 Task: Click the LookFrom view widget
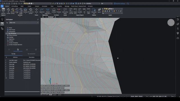click(171, 22)
